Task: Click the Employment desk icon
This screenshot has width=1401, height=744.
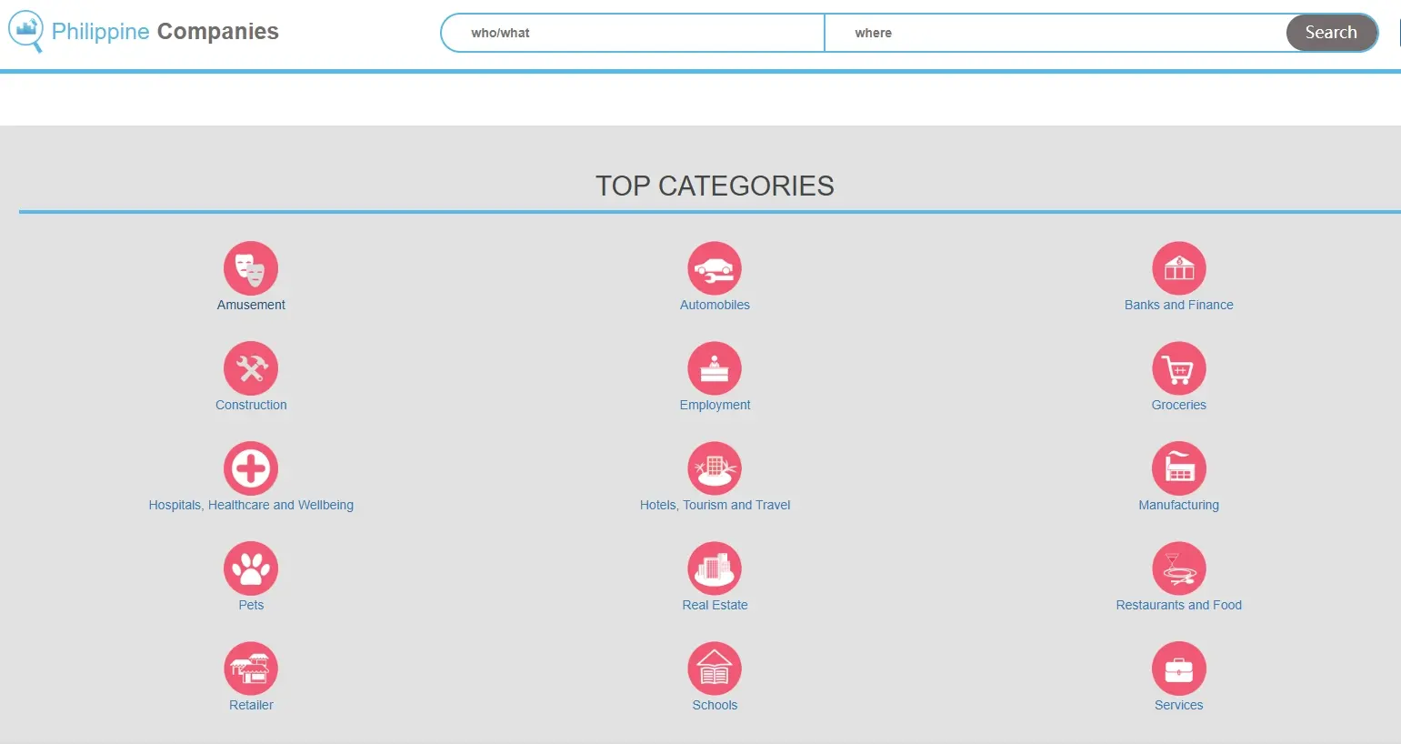Action: (715, 368)
